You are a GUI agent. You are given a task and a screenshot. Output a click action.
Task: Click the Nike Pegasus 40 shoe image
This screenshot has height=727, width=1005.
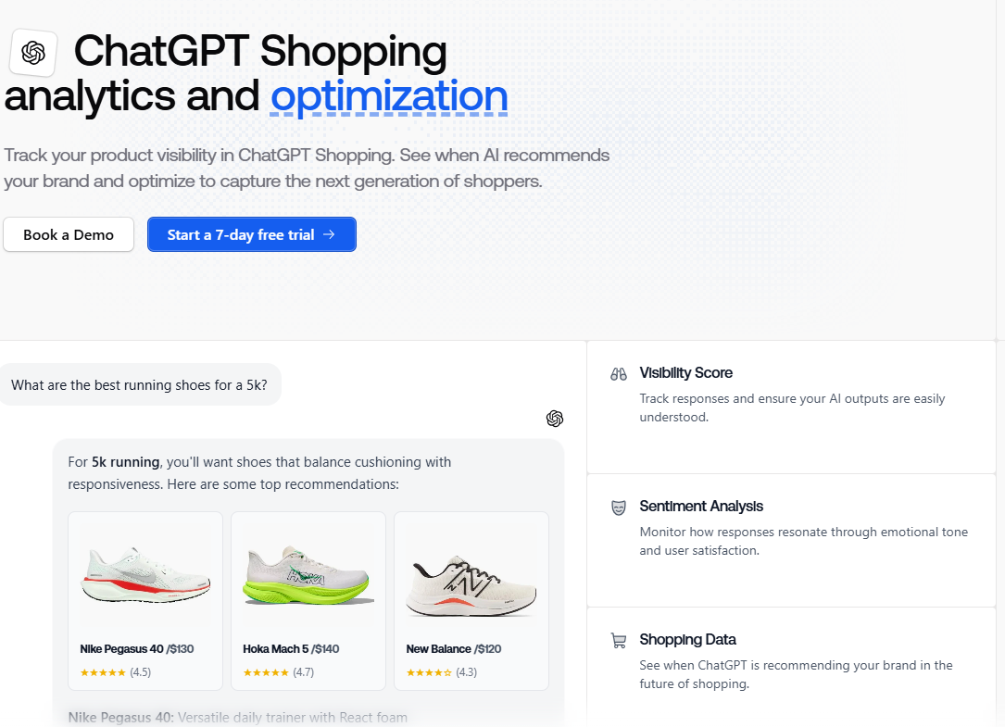tap(145, 575)
